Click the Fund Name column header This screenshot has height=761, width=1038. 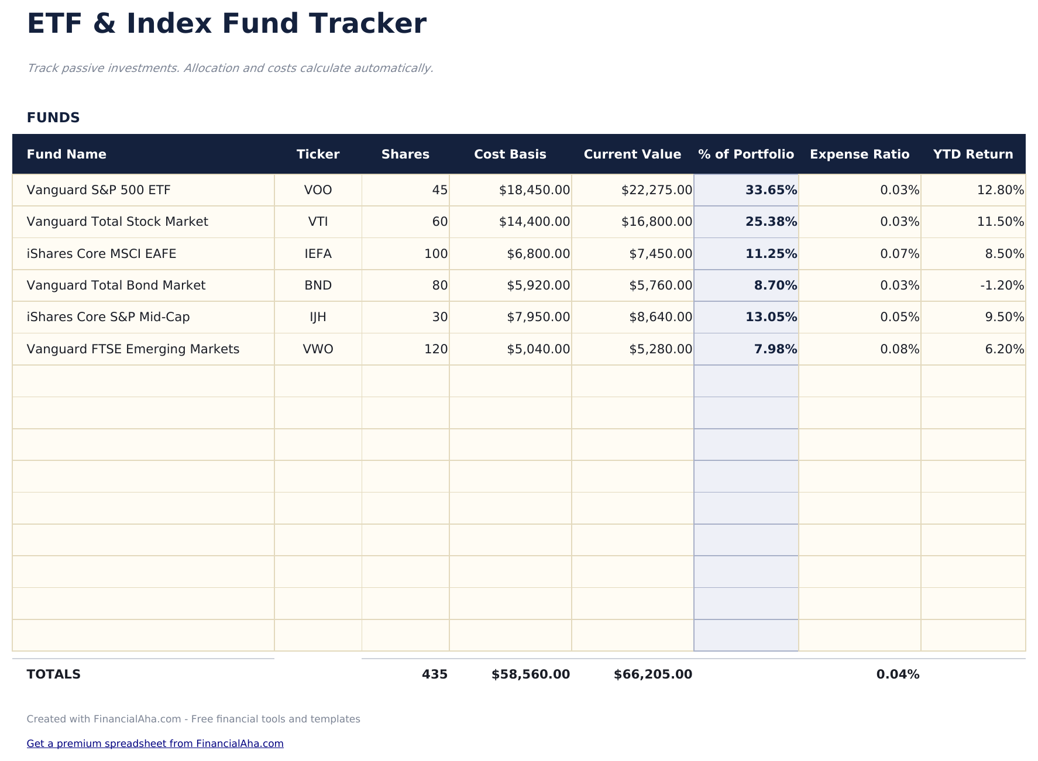(x=67, y=154)
